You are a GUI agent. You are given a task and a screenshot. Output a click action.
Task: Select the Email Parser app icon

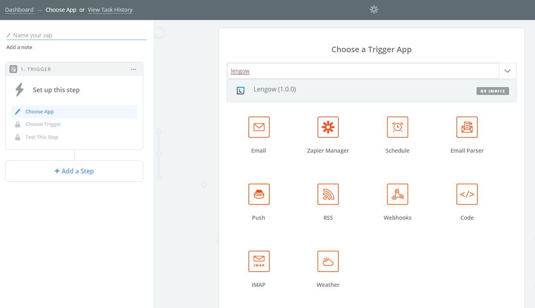467,127
